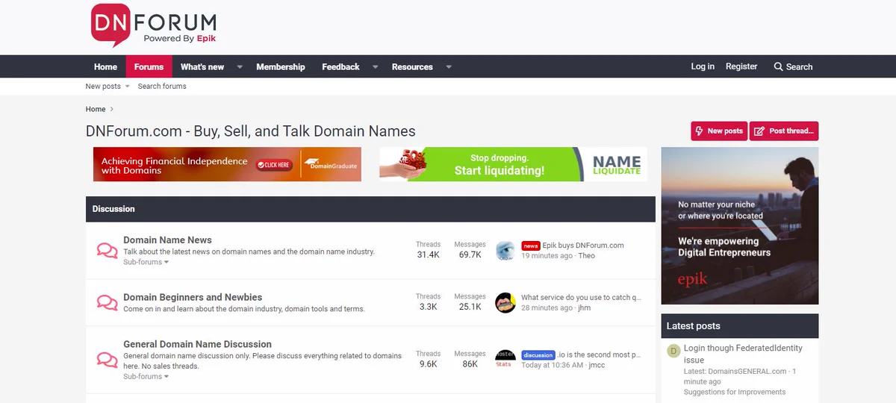896x403 pixels.
Task: Go to the Home tab
Action: (x=105, y=66)
